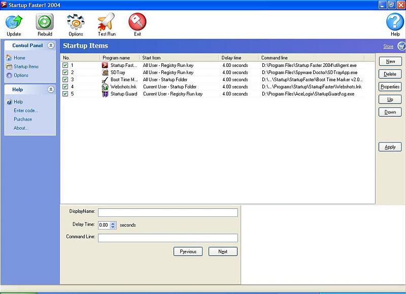Click the Boot Time Marker icon in row 3
The height and width of the screenshot is (294, 406).
tap(105, 80)
